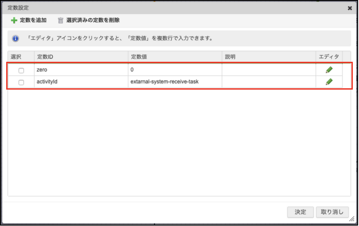Click the trash can delete icon
Image resolution: width=359 pixels, height=226 pixels.
coord(61,20)
